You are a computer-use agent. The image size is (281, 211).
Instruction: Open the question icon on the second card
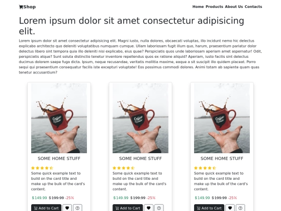[159, 208]
